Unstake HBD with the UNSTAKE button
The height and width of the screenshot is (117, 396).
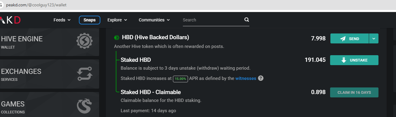point(354,60)
